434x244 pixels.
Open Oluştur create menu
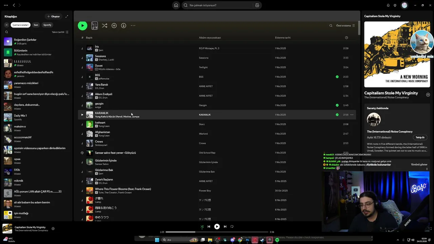(54, 16)
